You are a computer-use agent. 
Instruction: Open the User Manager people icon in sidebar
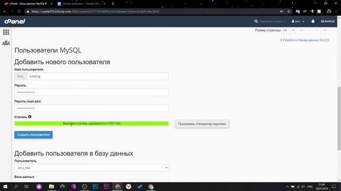[x=6, y=42]
